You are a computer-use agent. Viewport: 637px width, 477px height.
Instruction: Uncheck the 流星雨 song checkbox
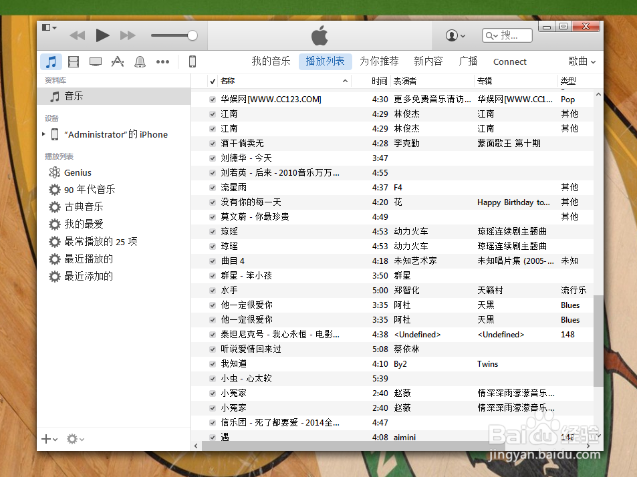[213, 188]
